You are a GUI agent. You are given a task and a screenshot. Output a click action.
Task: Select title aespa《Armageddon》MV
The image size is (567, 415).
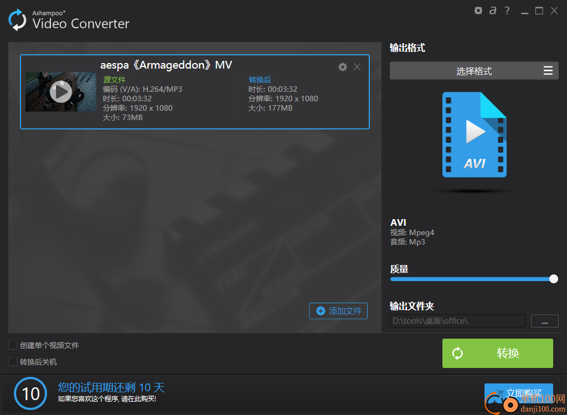pyautogui.click(x=166, y=65)
